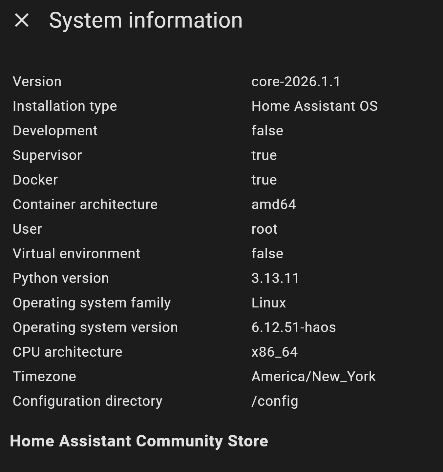The height and width of the screenshot is (472, 443).
Task: Select the amd64 container architecture value
Action: pos(274,205)
